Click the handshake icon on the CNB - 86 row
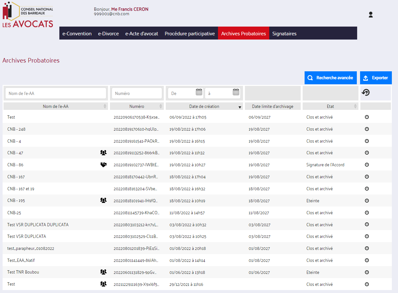 [x=103, y=165]
